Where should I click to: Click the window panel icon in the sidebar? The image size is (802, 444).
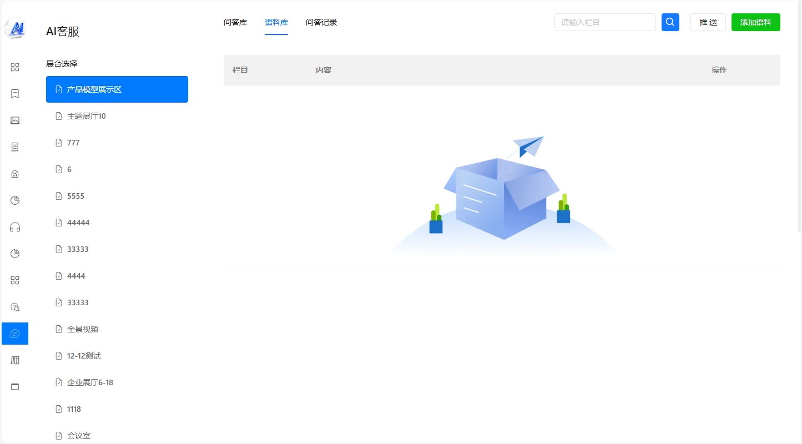pos(15,387)
